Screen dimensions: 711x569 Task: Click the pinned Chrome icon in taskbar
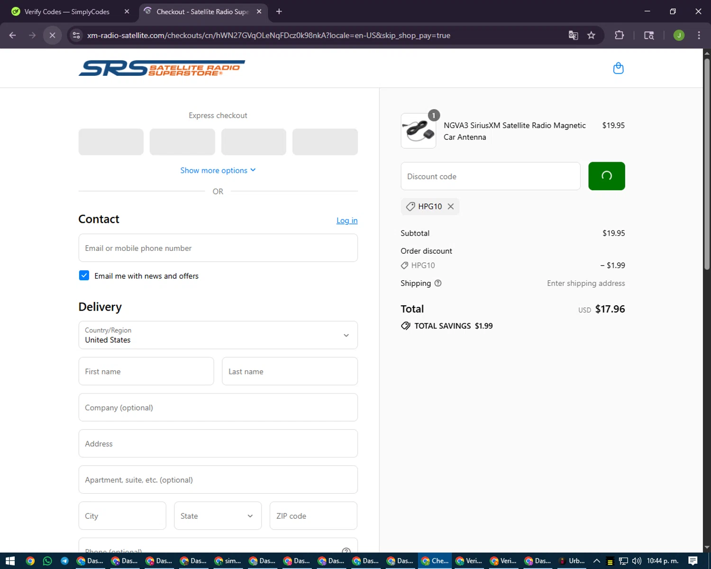coord(30,561)
